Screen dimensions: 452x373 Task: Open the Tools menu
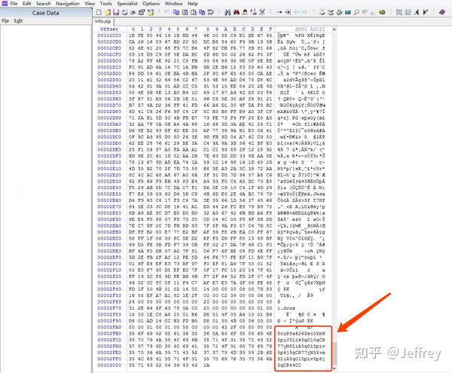pyautogui.click(x=105, y=4)
